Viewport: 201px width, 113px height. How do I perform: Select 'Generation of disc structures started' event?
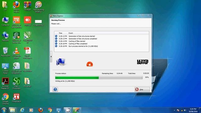pyautogui.click(x=82, y=36)
